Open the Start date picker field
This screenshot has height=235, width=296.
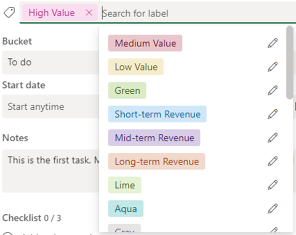51,107
